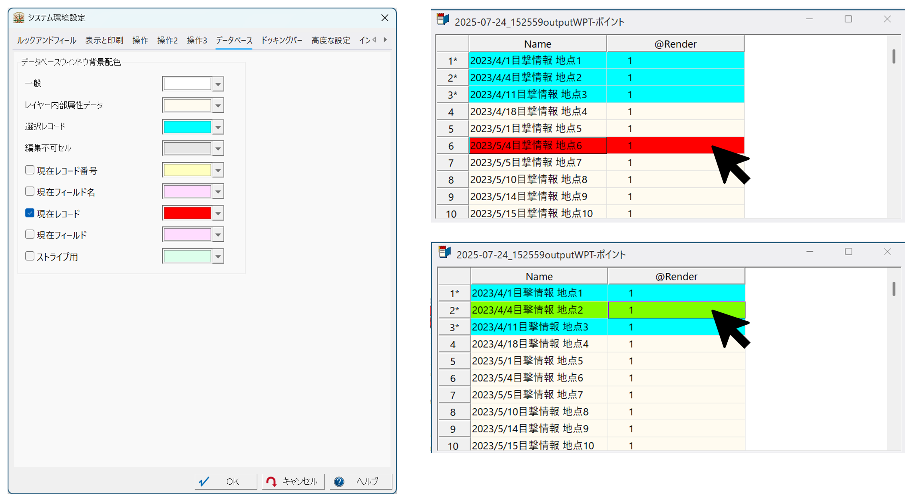Click the @Render column header in upper table
912x501 pixels.
click(675, 44)
